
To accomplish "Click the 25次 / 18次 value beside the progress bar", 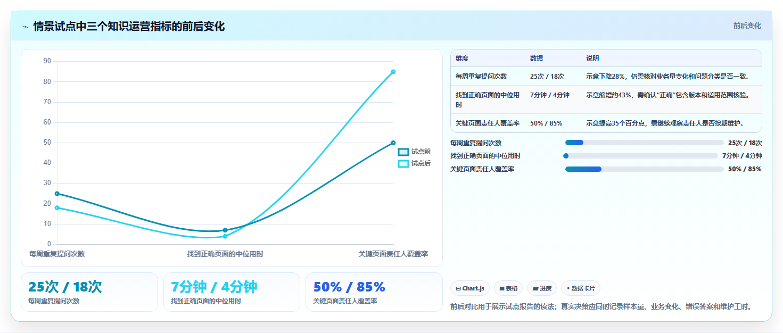I will 745,143.
